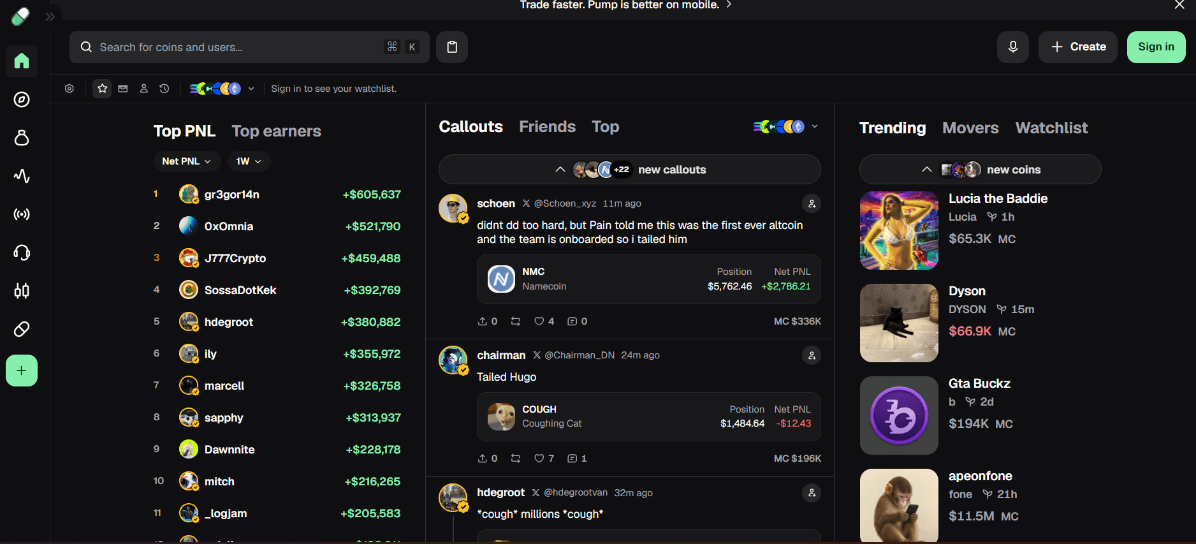Follow chairman with the add-user icon
This screenshot has width=1196, height=544.
[812, 356]
